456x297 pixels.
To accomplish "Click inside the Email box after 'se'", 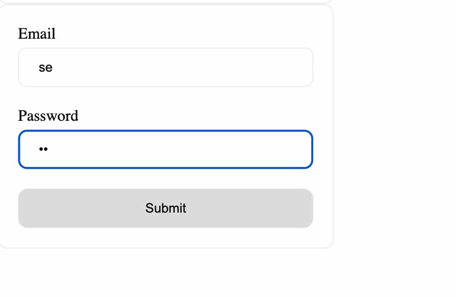I will [x=59, y=67].
